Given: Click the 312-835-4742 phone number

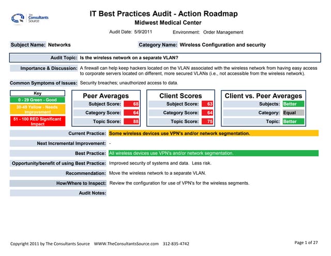Looking at the screenshot, I should tap(176, 243).
